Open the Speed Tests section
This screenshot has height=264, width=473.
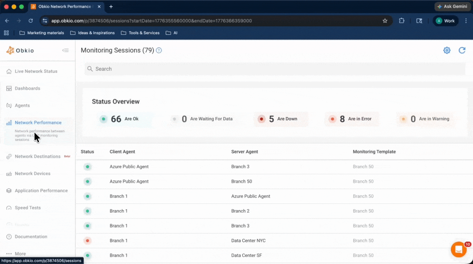pos(27,208)
